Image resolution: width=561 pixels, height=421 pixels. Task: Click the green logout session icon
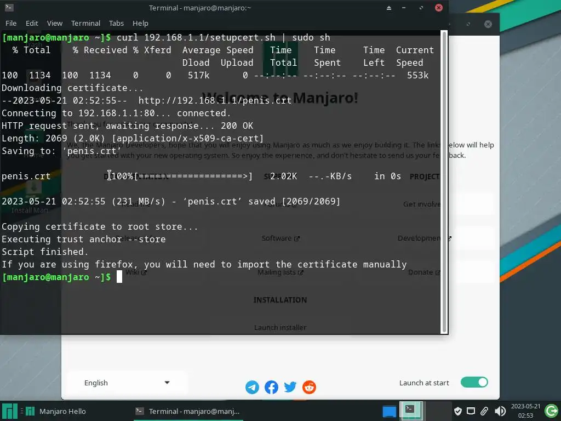pyautogui.click(x=551, y=411)
